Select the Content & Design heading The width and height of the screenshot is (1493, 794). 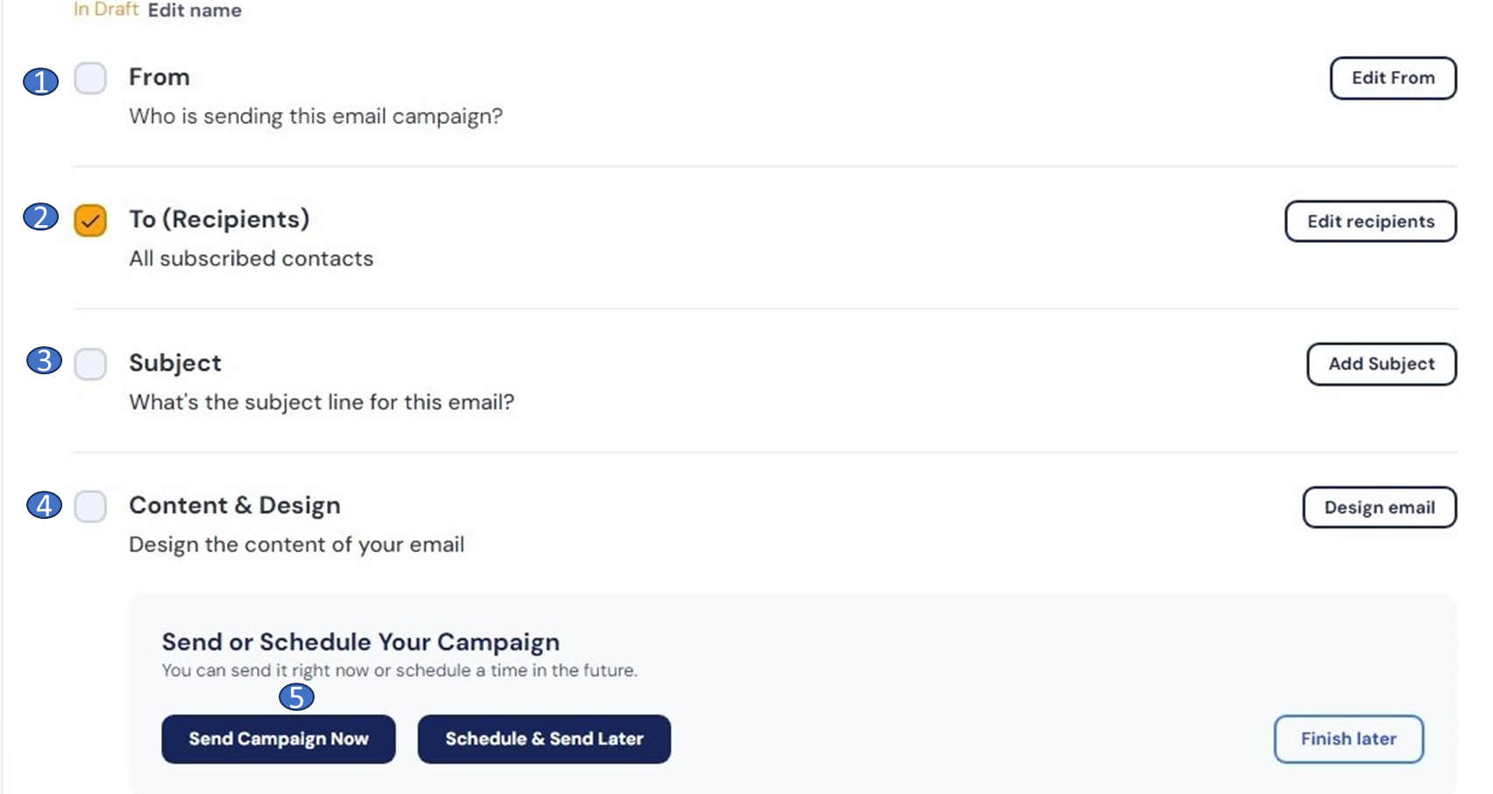[235, 506]
